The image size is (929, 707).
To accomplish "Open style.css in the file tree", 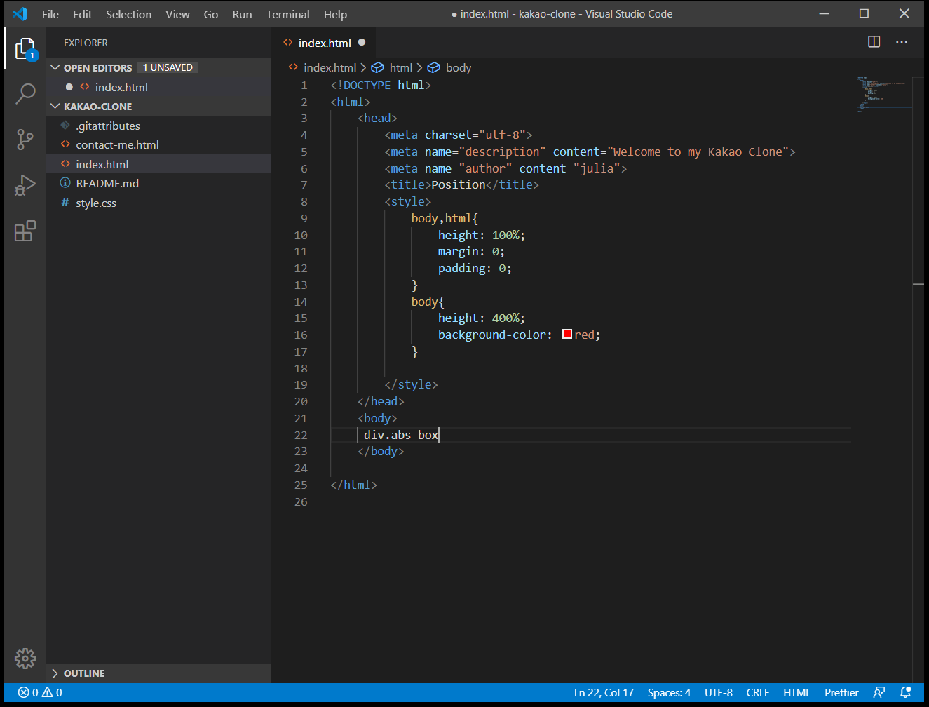I will pos(158,203).
